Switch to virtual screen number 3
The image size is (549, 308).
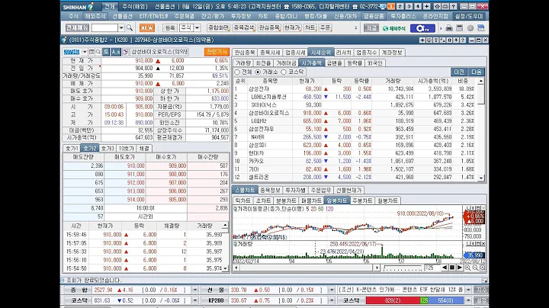(409, 6)
